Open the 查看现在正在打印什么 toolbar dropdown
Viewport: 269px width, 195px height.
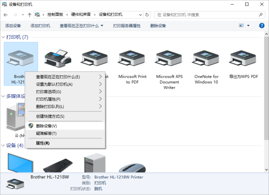click(x=81, y=26)
